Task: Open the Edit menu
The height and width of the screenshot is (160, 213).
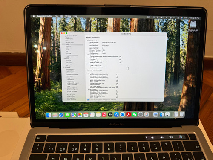Action: pyautogui.click(x=61, y=16)
